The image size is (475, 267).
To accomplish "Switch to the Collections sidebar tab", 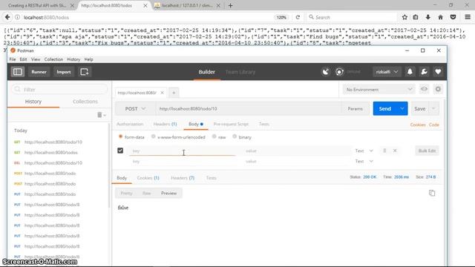I will click(85, 102).
